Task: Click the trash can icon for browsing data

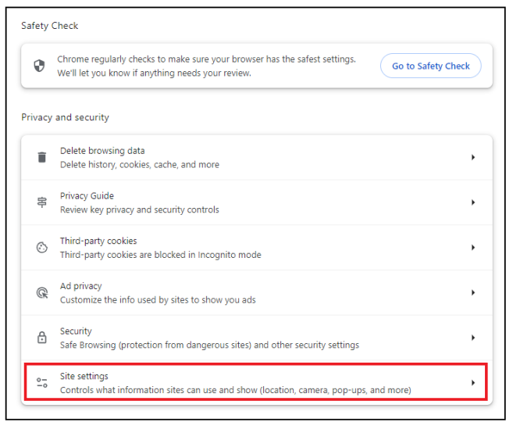Action: [x=42, y=157]
